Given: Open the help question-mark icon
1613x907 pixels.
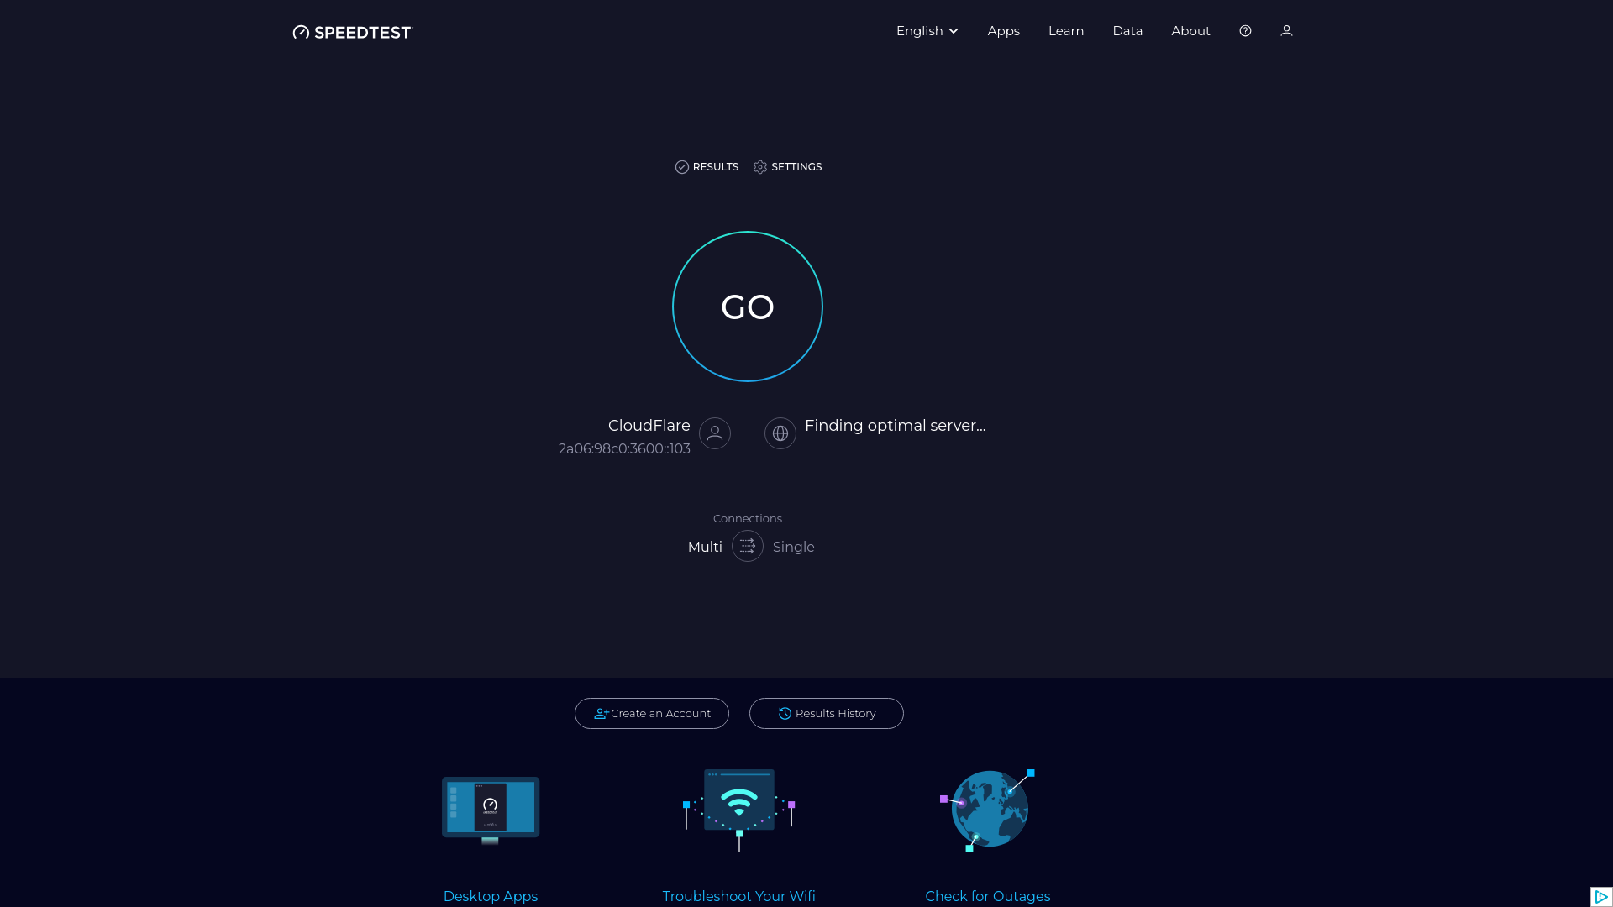Looking at the screenshot, I should (1245, 31).
